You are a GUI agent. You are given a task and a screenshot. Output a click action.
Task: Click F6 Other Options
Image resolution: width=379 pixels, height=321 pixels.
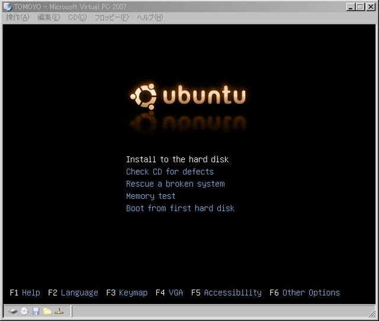click(304, 293)
